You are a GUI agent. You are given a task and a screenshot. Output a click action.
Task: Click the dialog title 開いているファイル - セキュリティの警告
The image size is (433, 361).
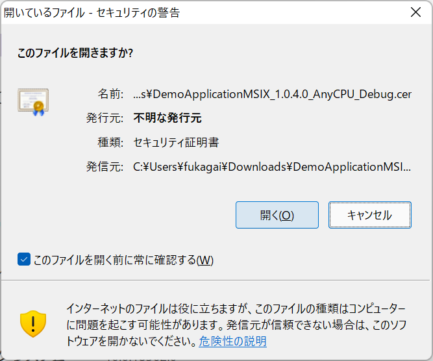(x=92, y=12)
